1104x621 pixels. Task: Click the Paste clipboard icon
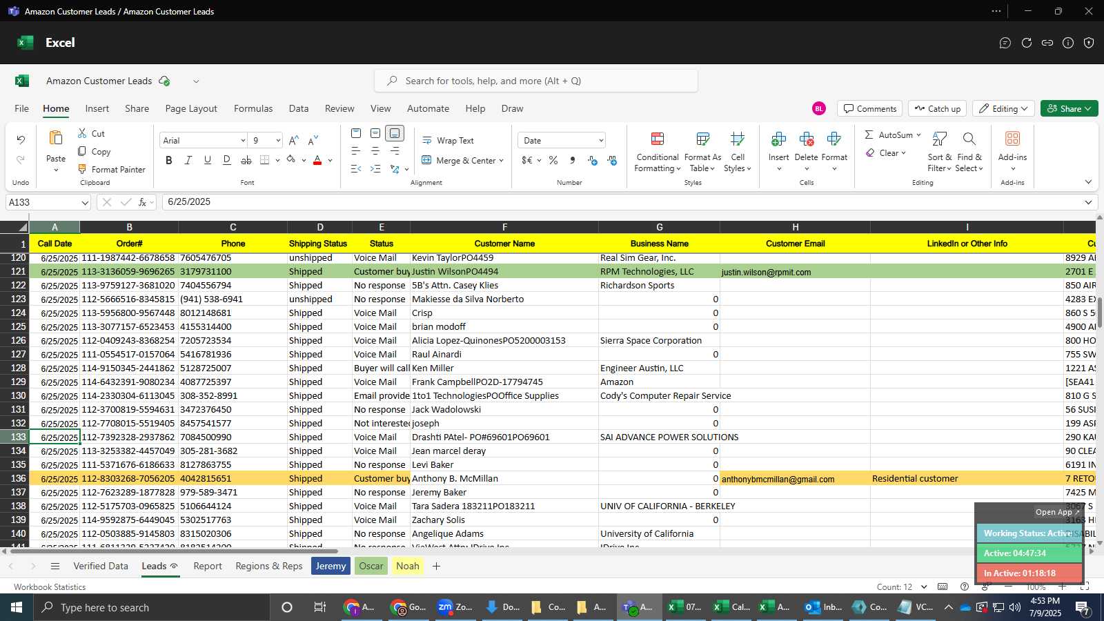[56, 138]
